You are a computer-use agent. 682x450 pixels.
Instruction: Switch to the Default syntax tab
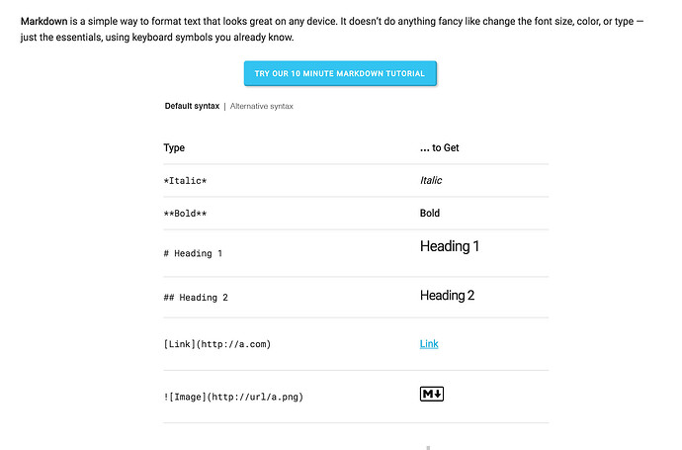tap(192, 106)
